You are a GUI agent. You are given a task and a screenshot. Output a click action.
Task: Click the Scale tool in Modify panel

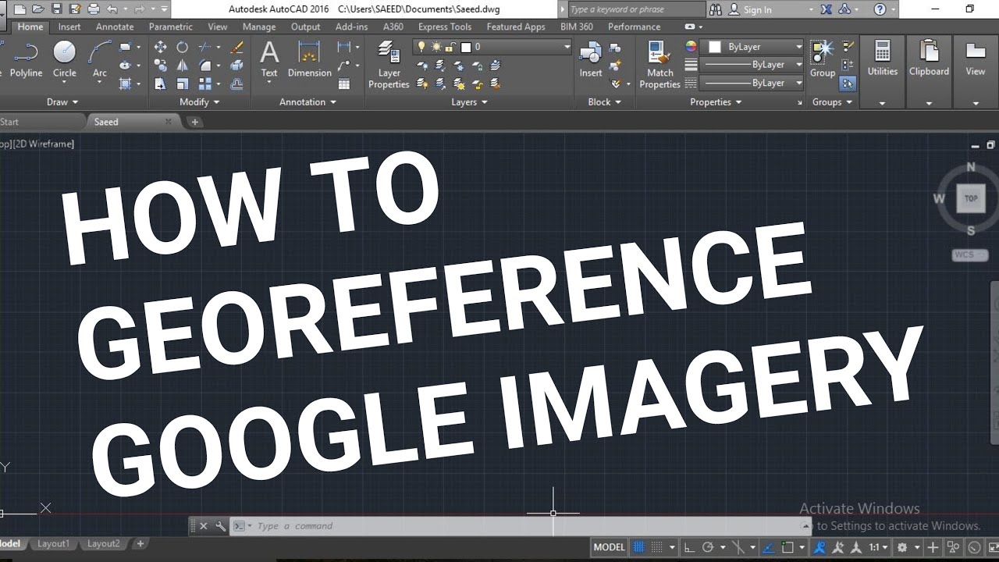[182, 84]
